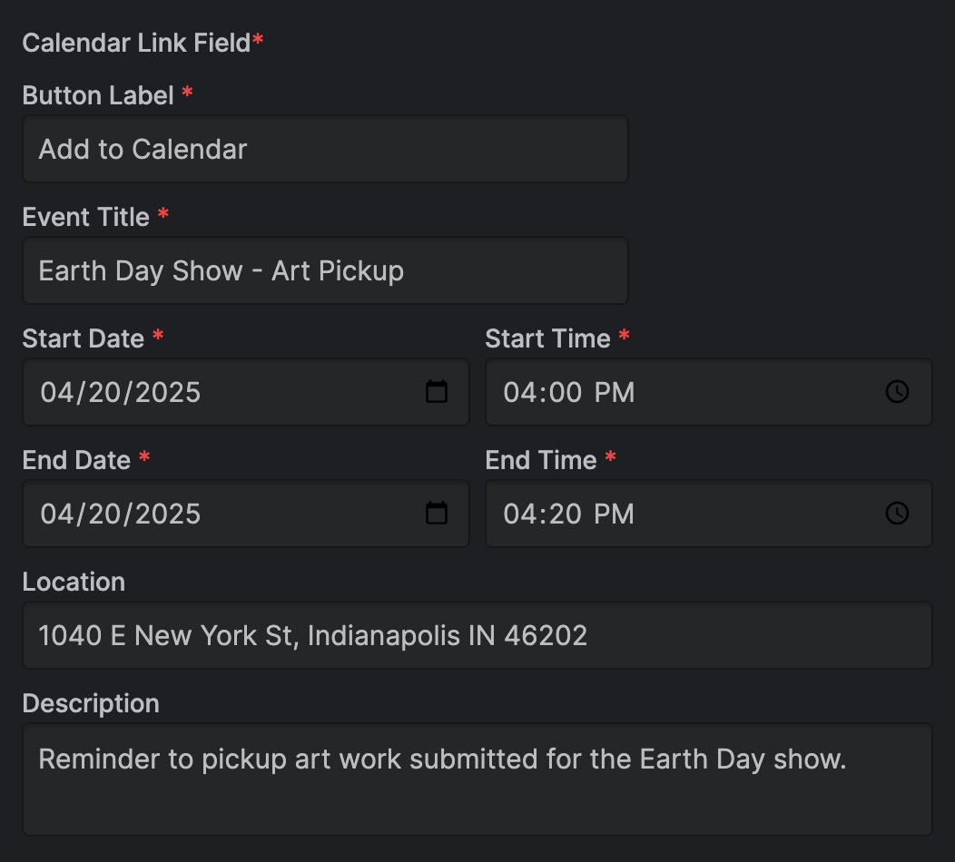Select the minutes segment of Start Time
This screenshot has width=955, height=862.
[x=563, y=392]
